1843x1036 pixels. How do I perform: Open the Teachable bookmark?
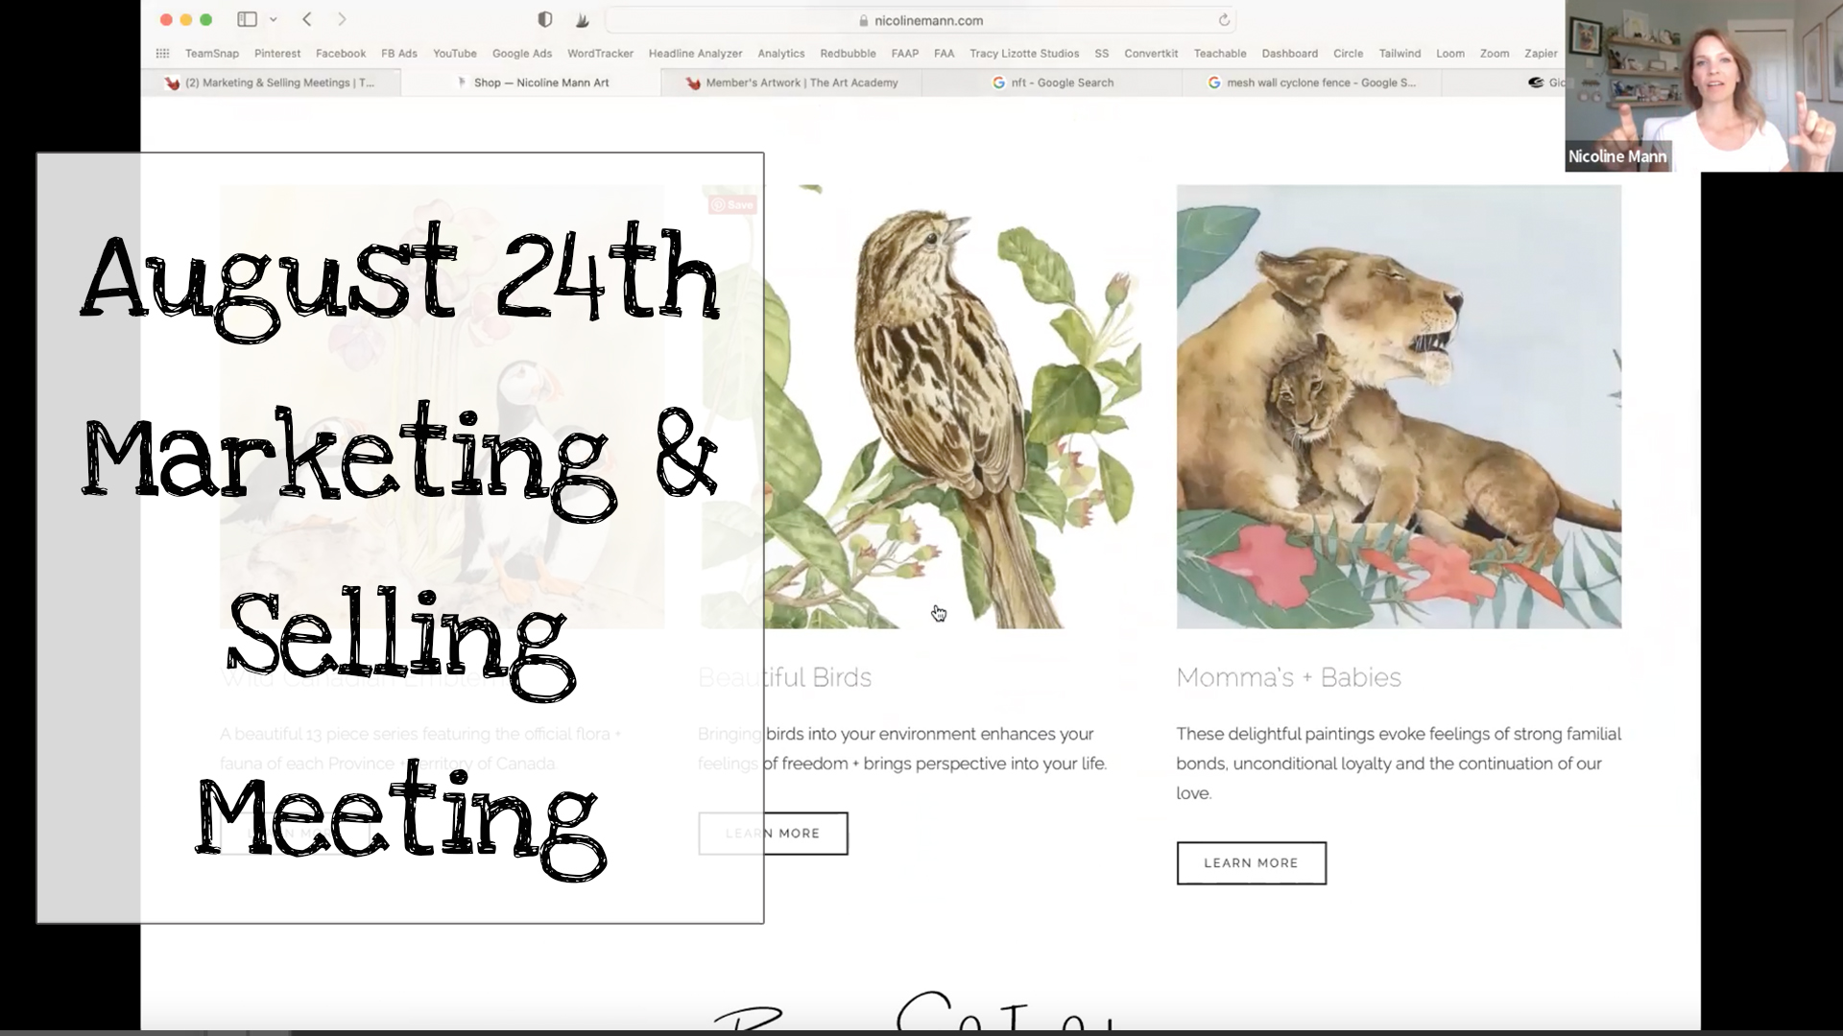pyautogui.click(x=1220, y=54)
